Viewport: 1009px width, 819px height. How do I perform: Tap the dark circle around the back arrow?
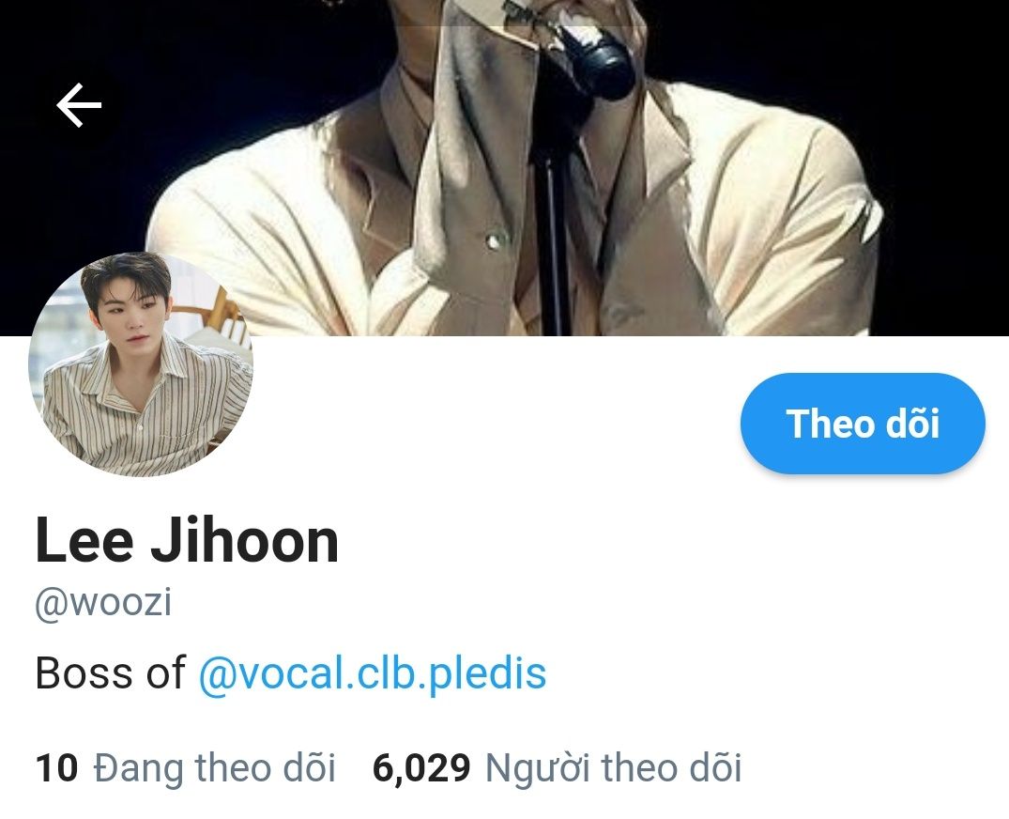79,105
